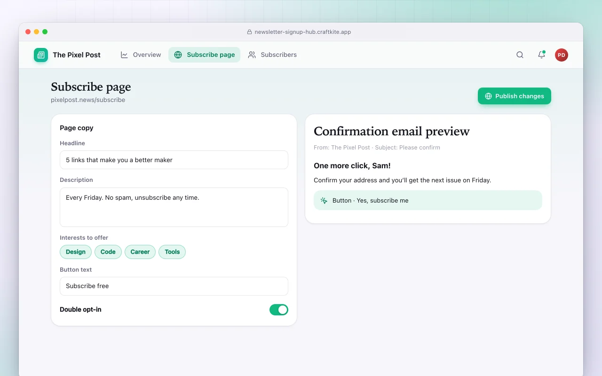Open the Subscribers tab
The image size is (602, 376).
click(x=272, y=55)
